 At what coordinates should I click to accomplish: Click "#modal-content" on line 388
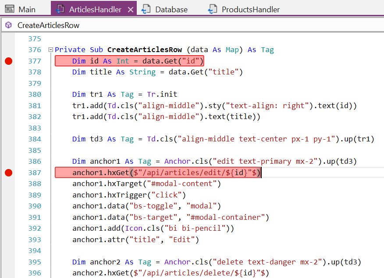[181, 183]
